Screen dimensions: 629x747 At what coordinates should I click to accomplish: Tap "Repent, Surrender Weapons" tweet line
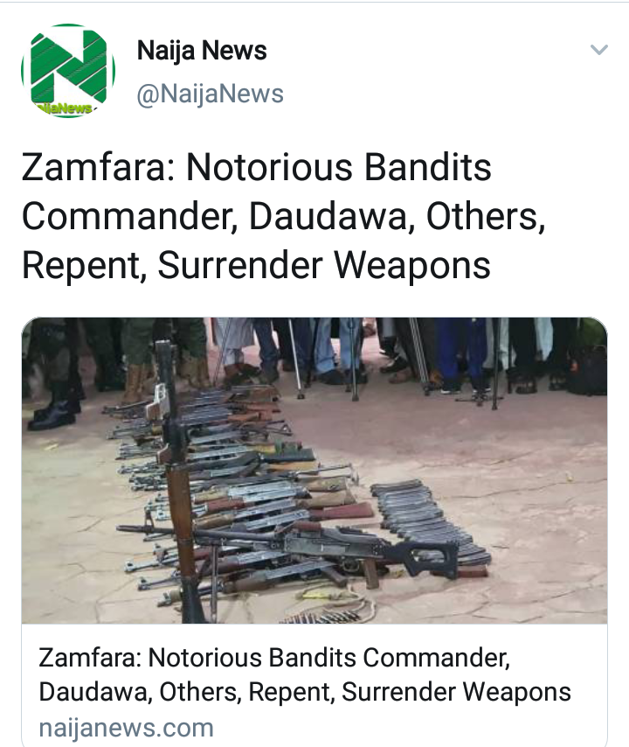(256, 266)
